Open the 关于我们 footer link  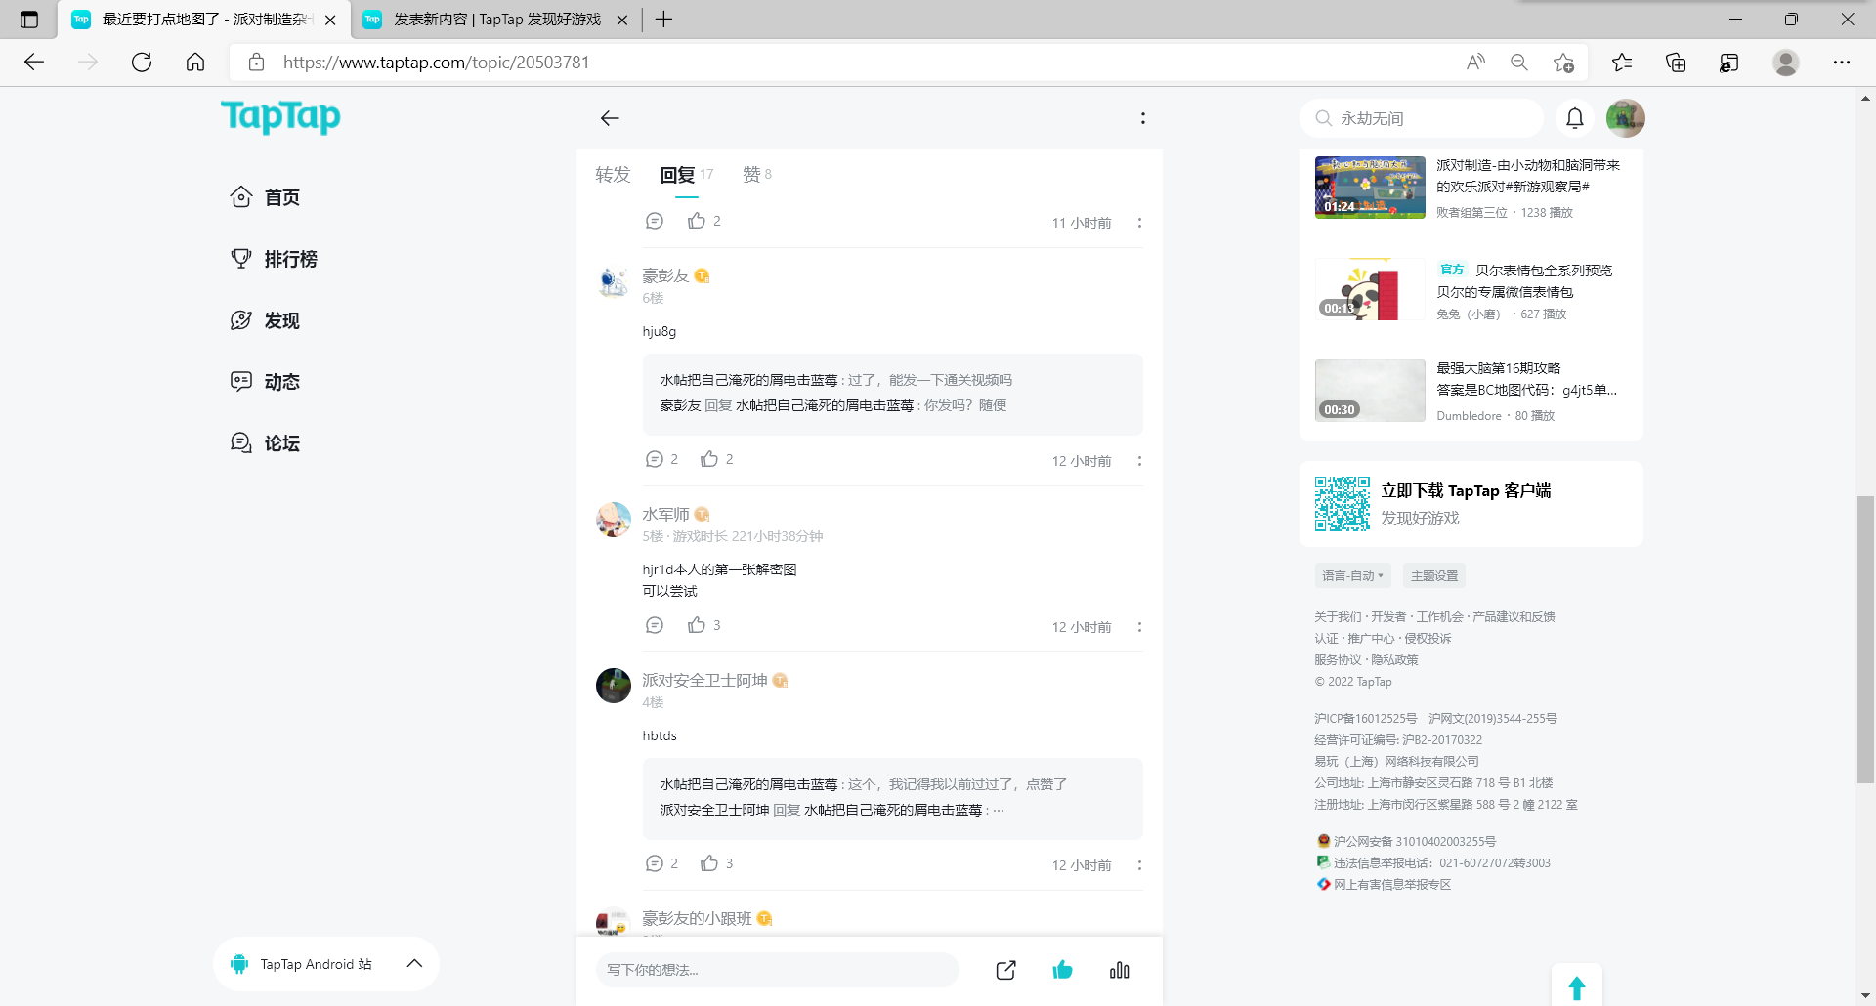(1338, 617)
